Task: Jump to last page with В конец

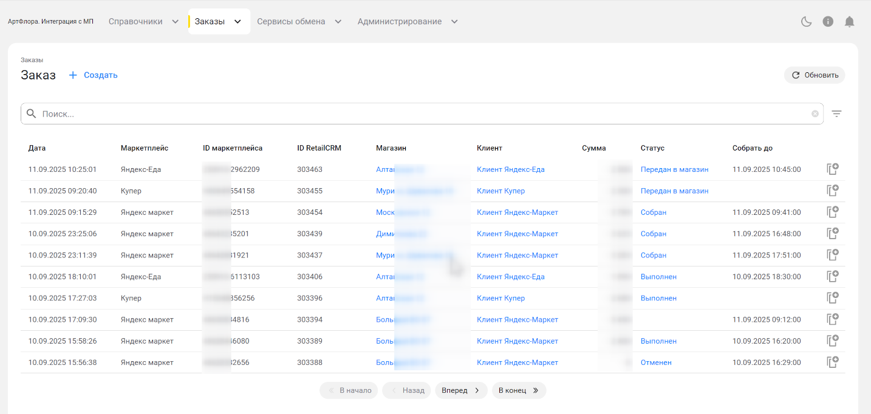Action: coord(519,390)
